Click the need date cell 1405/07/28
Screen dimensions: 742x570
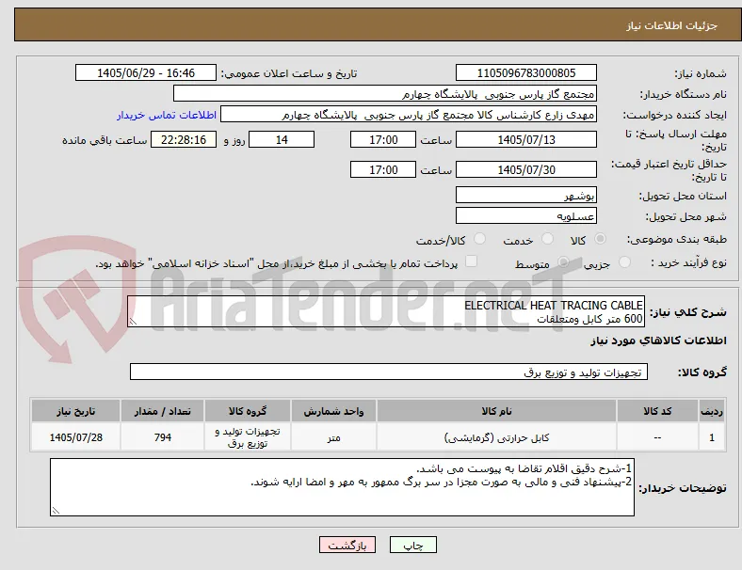75,437
